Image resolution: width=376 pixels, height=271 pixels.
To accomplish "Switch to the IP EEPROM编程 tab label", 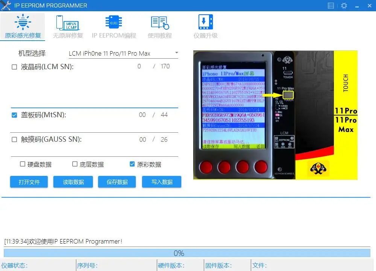I will 114,35.
